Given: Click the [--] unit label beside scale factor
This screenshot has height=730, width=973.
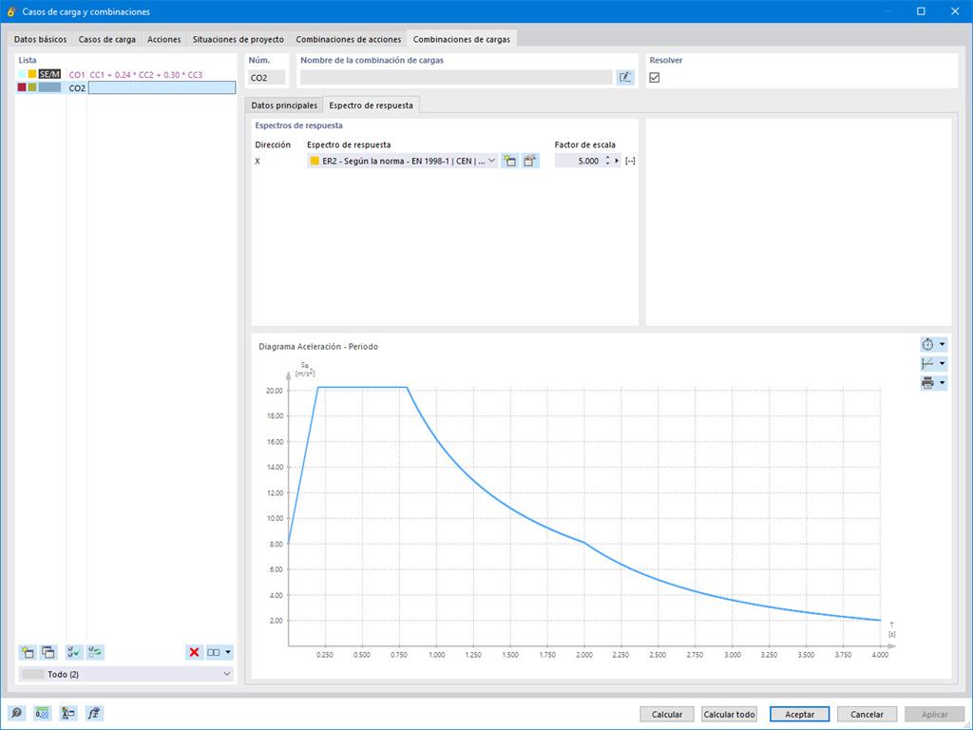Looking at the screenshot, I should [631, 162].
